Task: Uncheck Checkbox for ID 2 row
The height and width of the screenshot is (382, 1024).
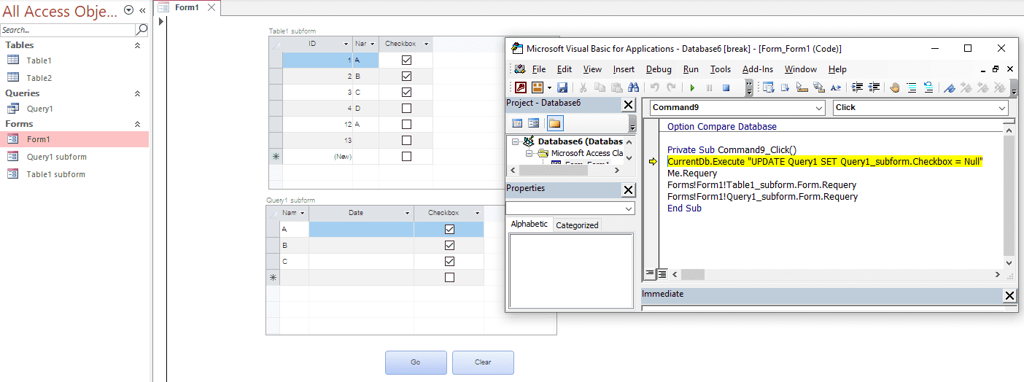Action: point(406,76)
